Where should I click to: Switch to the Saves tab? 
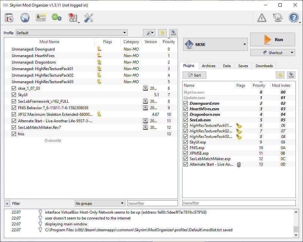click(243, 66)
